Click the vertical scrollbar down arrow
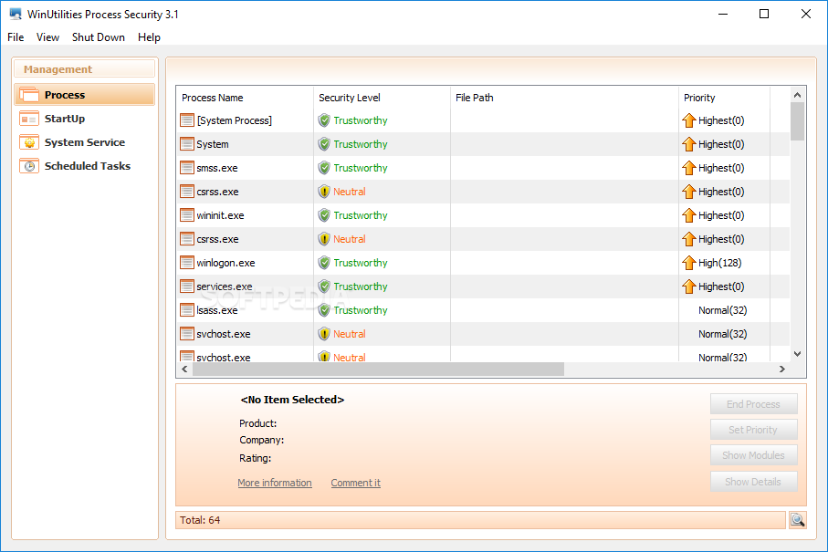Image resolution: width=828 pixels, height=552 pixels. pos(797,354)
